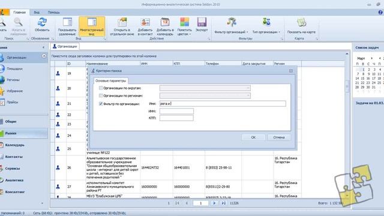Image resolution: width=384 pixels, height=216 pixels.
Task: Jump to last page arrow
Action: coord(223,203)
